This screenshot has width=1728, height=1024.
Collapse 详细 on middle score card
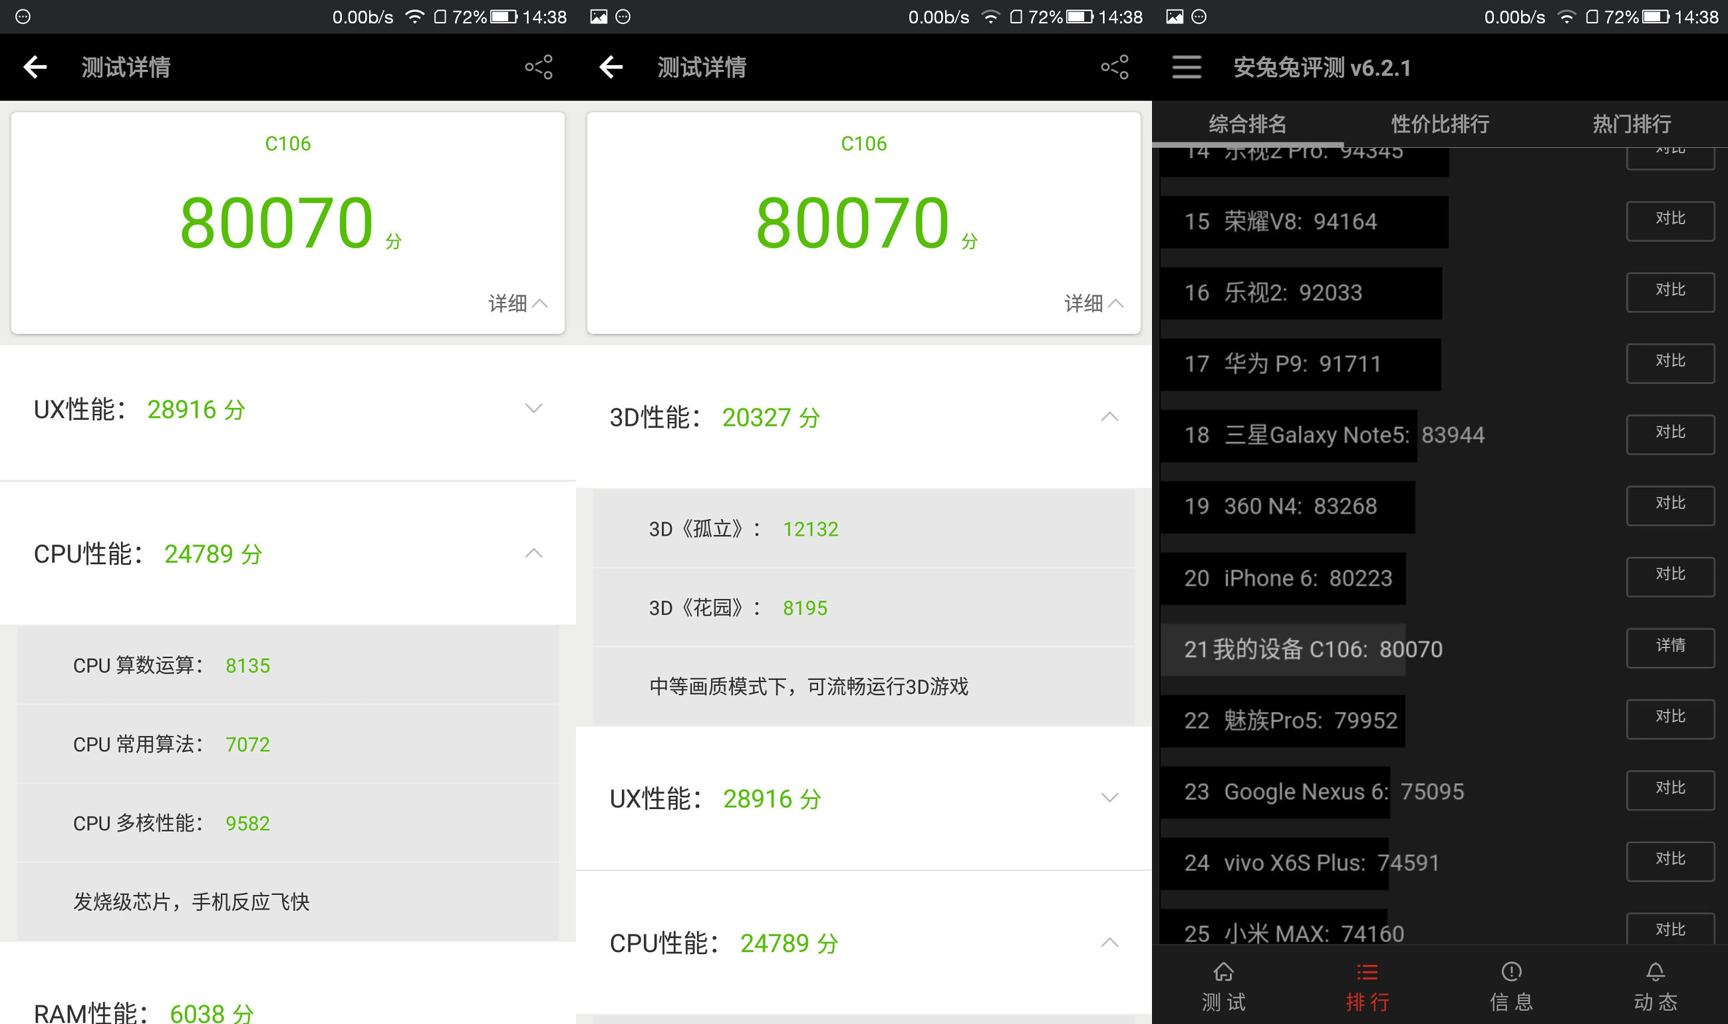pyautogui.click(x=1094, y=303)
